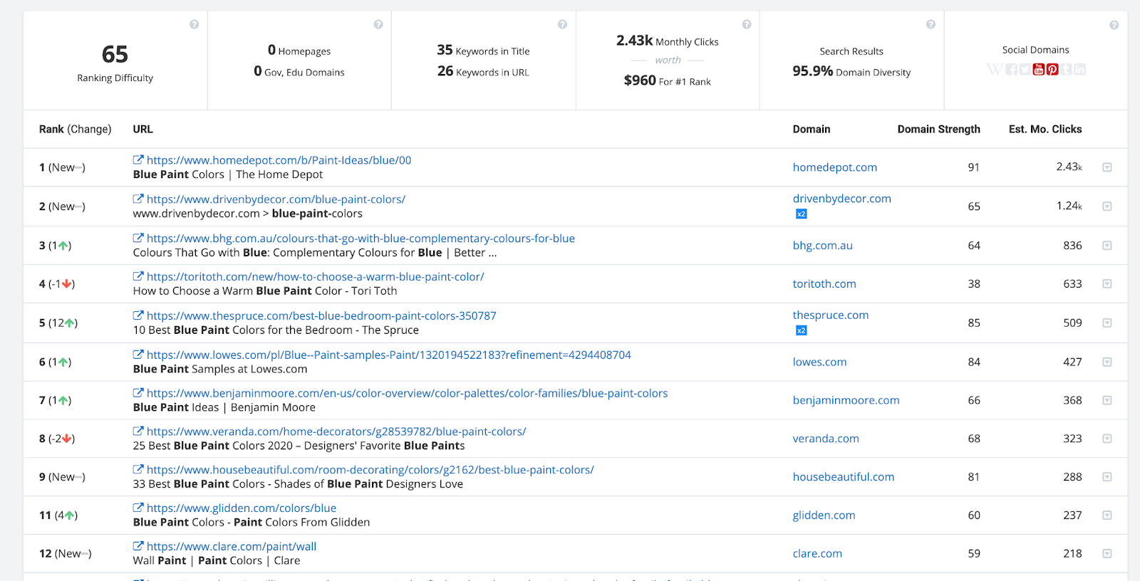Click the Twitter icon under Social Domains
Image resolution: width=1140 pixels, height=581 pixels.
coord(1025,69)
